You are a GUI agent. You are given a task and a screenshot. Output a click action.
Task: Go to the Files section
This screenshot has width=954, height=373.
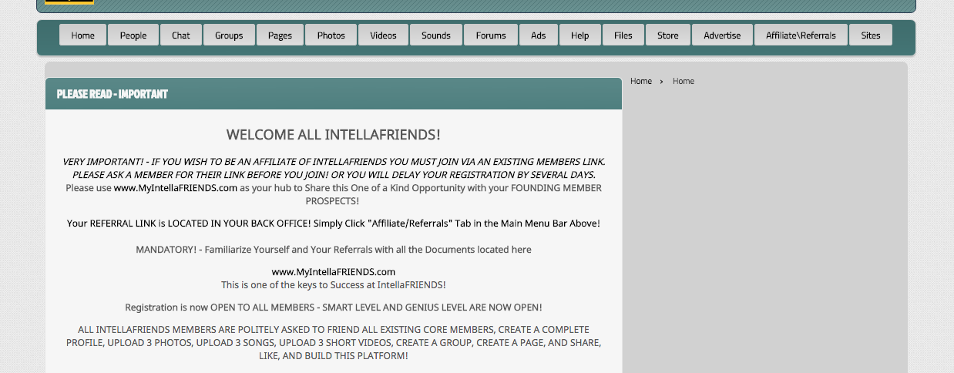[623, 35]
